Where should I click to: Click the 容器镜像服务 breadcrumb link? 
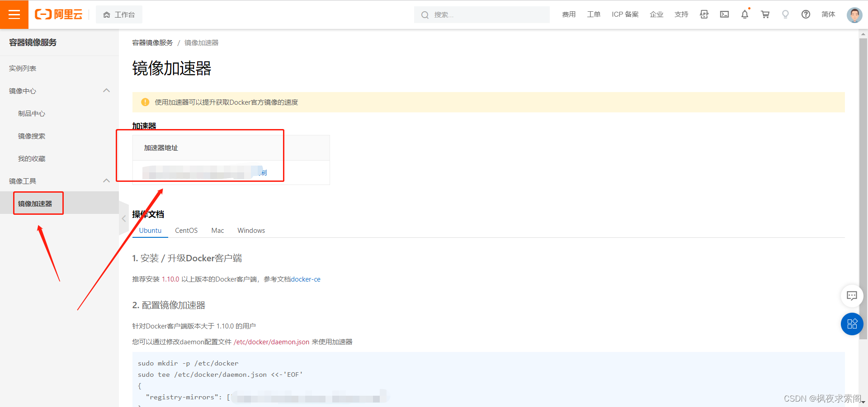click(x=152, y=42)
